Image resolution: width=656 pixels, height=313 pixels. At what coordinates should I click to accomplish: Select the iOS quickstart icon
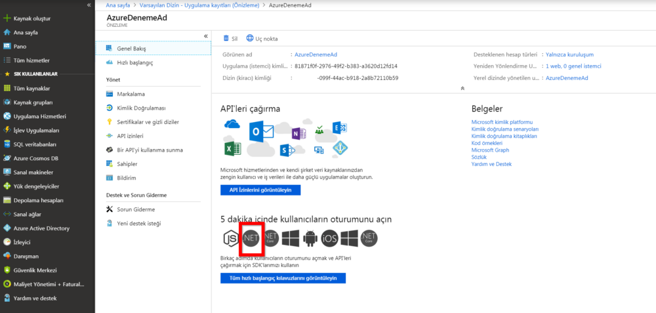(330, 238)
